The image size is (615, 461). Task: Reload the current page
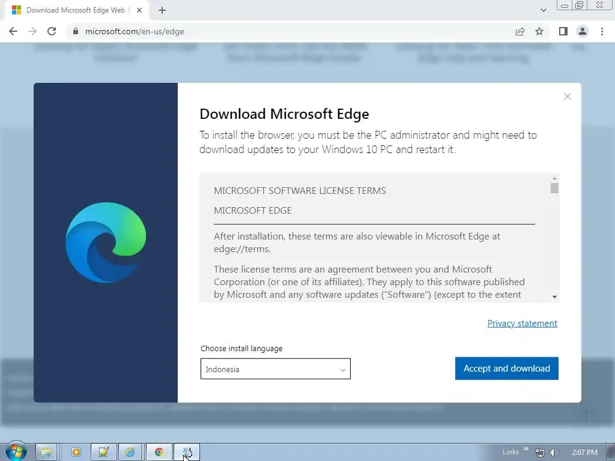click(x=52, y=31)
